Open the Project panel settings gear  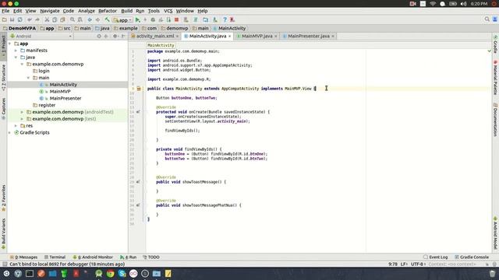(115, 37)
